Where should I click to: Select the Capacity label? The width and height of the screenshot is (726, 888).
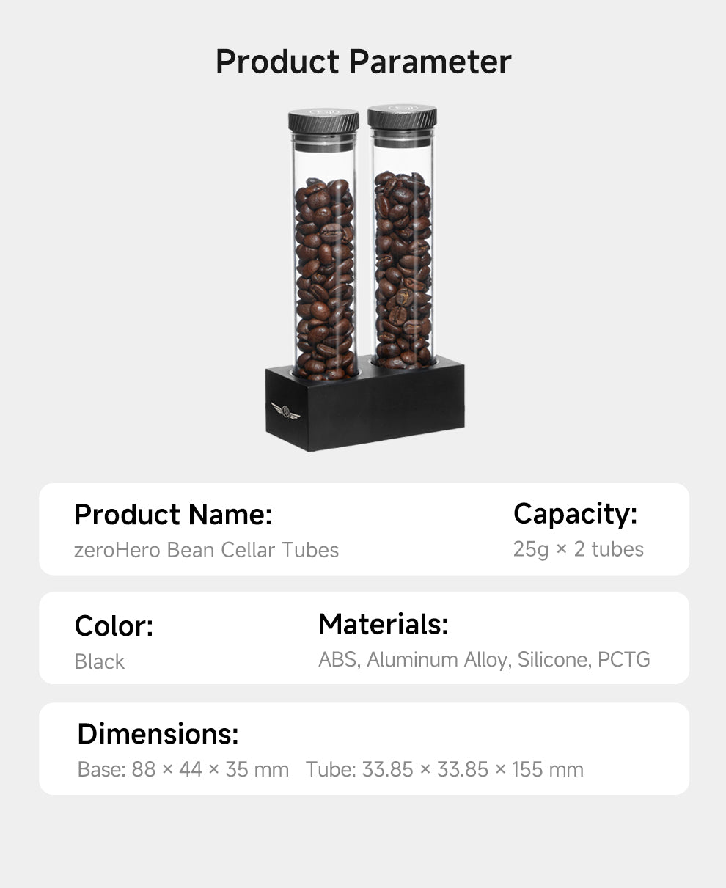tap(575, 514)
